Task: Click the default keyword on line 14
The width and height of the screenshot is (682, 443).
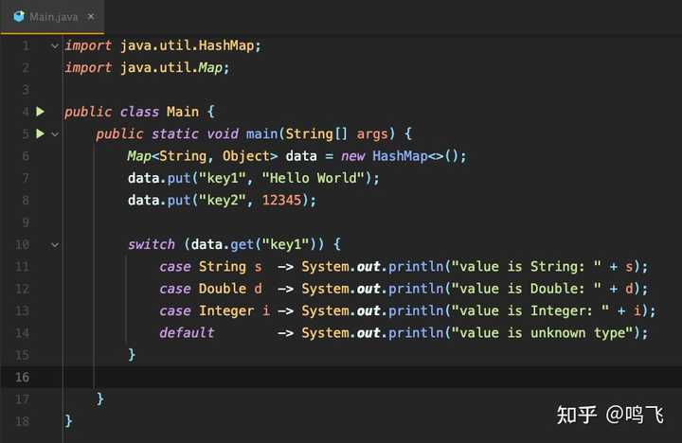Action: pyautogui.click(x=187, y=332)
